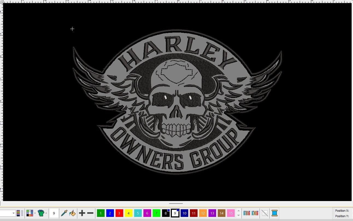The image size is (353, 221).
Task: Select magenta color swatch 6
Action: click(147, 213)
